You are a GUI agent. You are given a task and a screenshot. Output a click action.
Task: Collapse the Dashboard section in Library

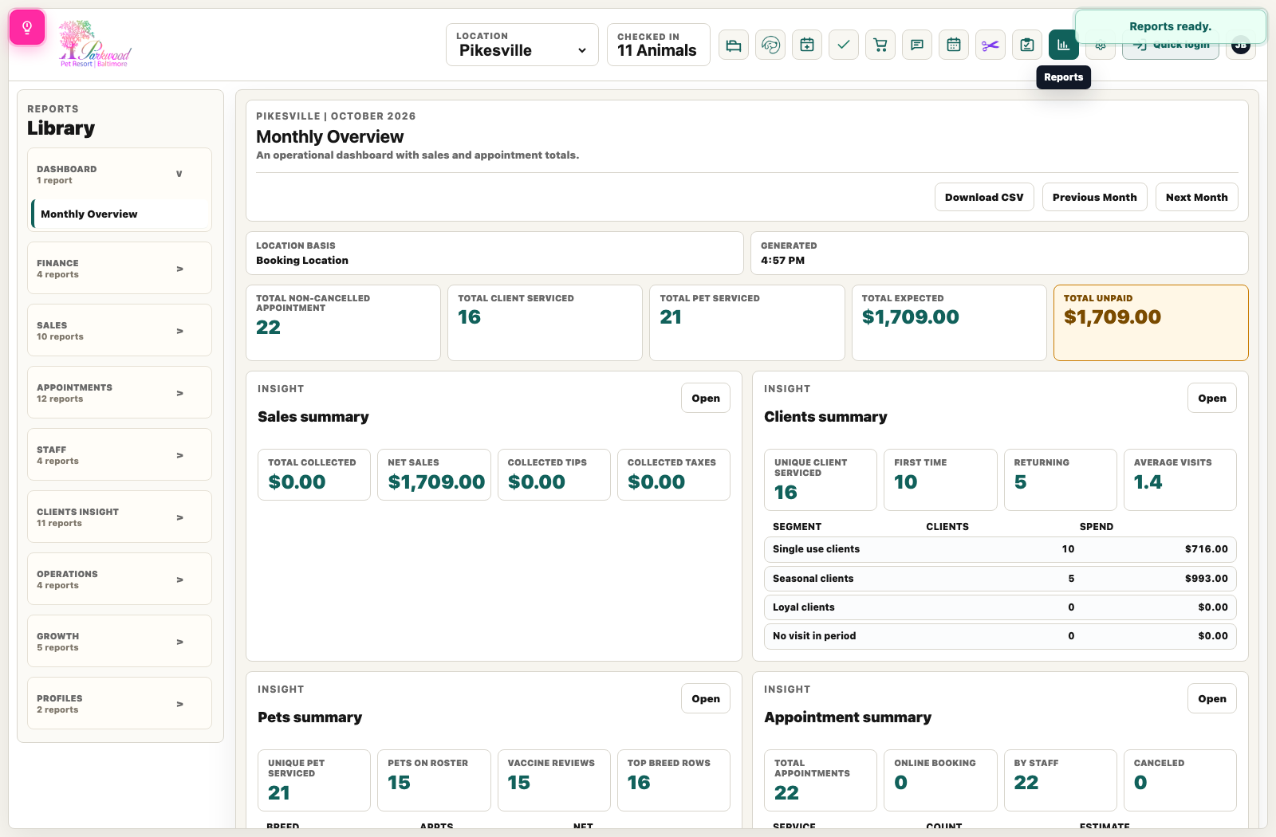pyautogui.click(x=120, y=174)
